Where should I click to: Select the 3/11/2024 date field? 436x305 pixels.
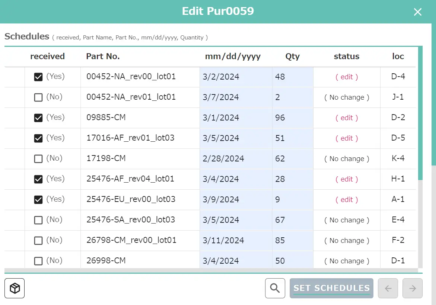pyautogui.click(x=236, y=241)
